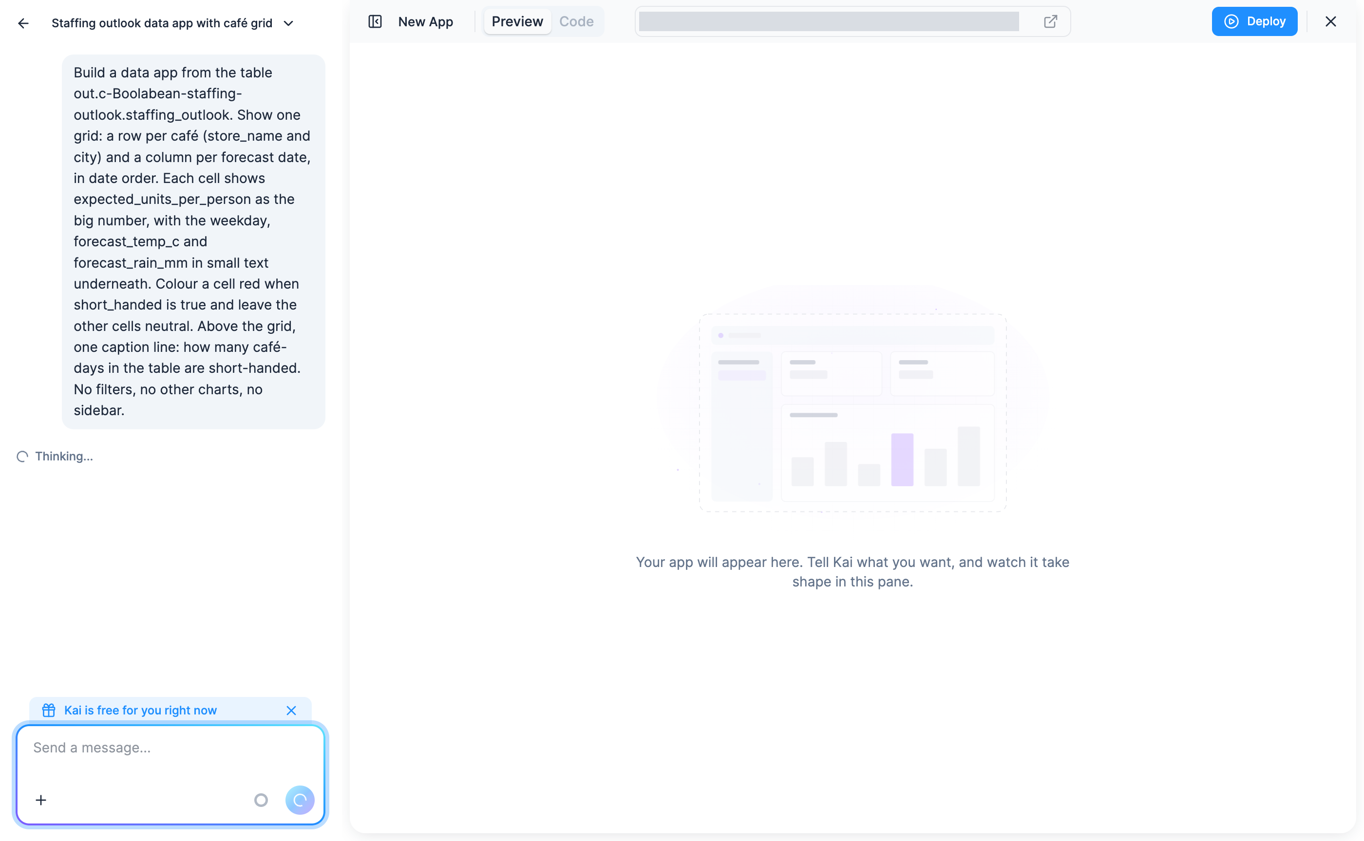Collapse the chat panel via sidebar icon
The width and height of the screenshot is (1364, 841).
pyautogui.click(x=375, y=22)
